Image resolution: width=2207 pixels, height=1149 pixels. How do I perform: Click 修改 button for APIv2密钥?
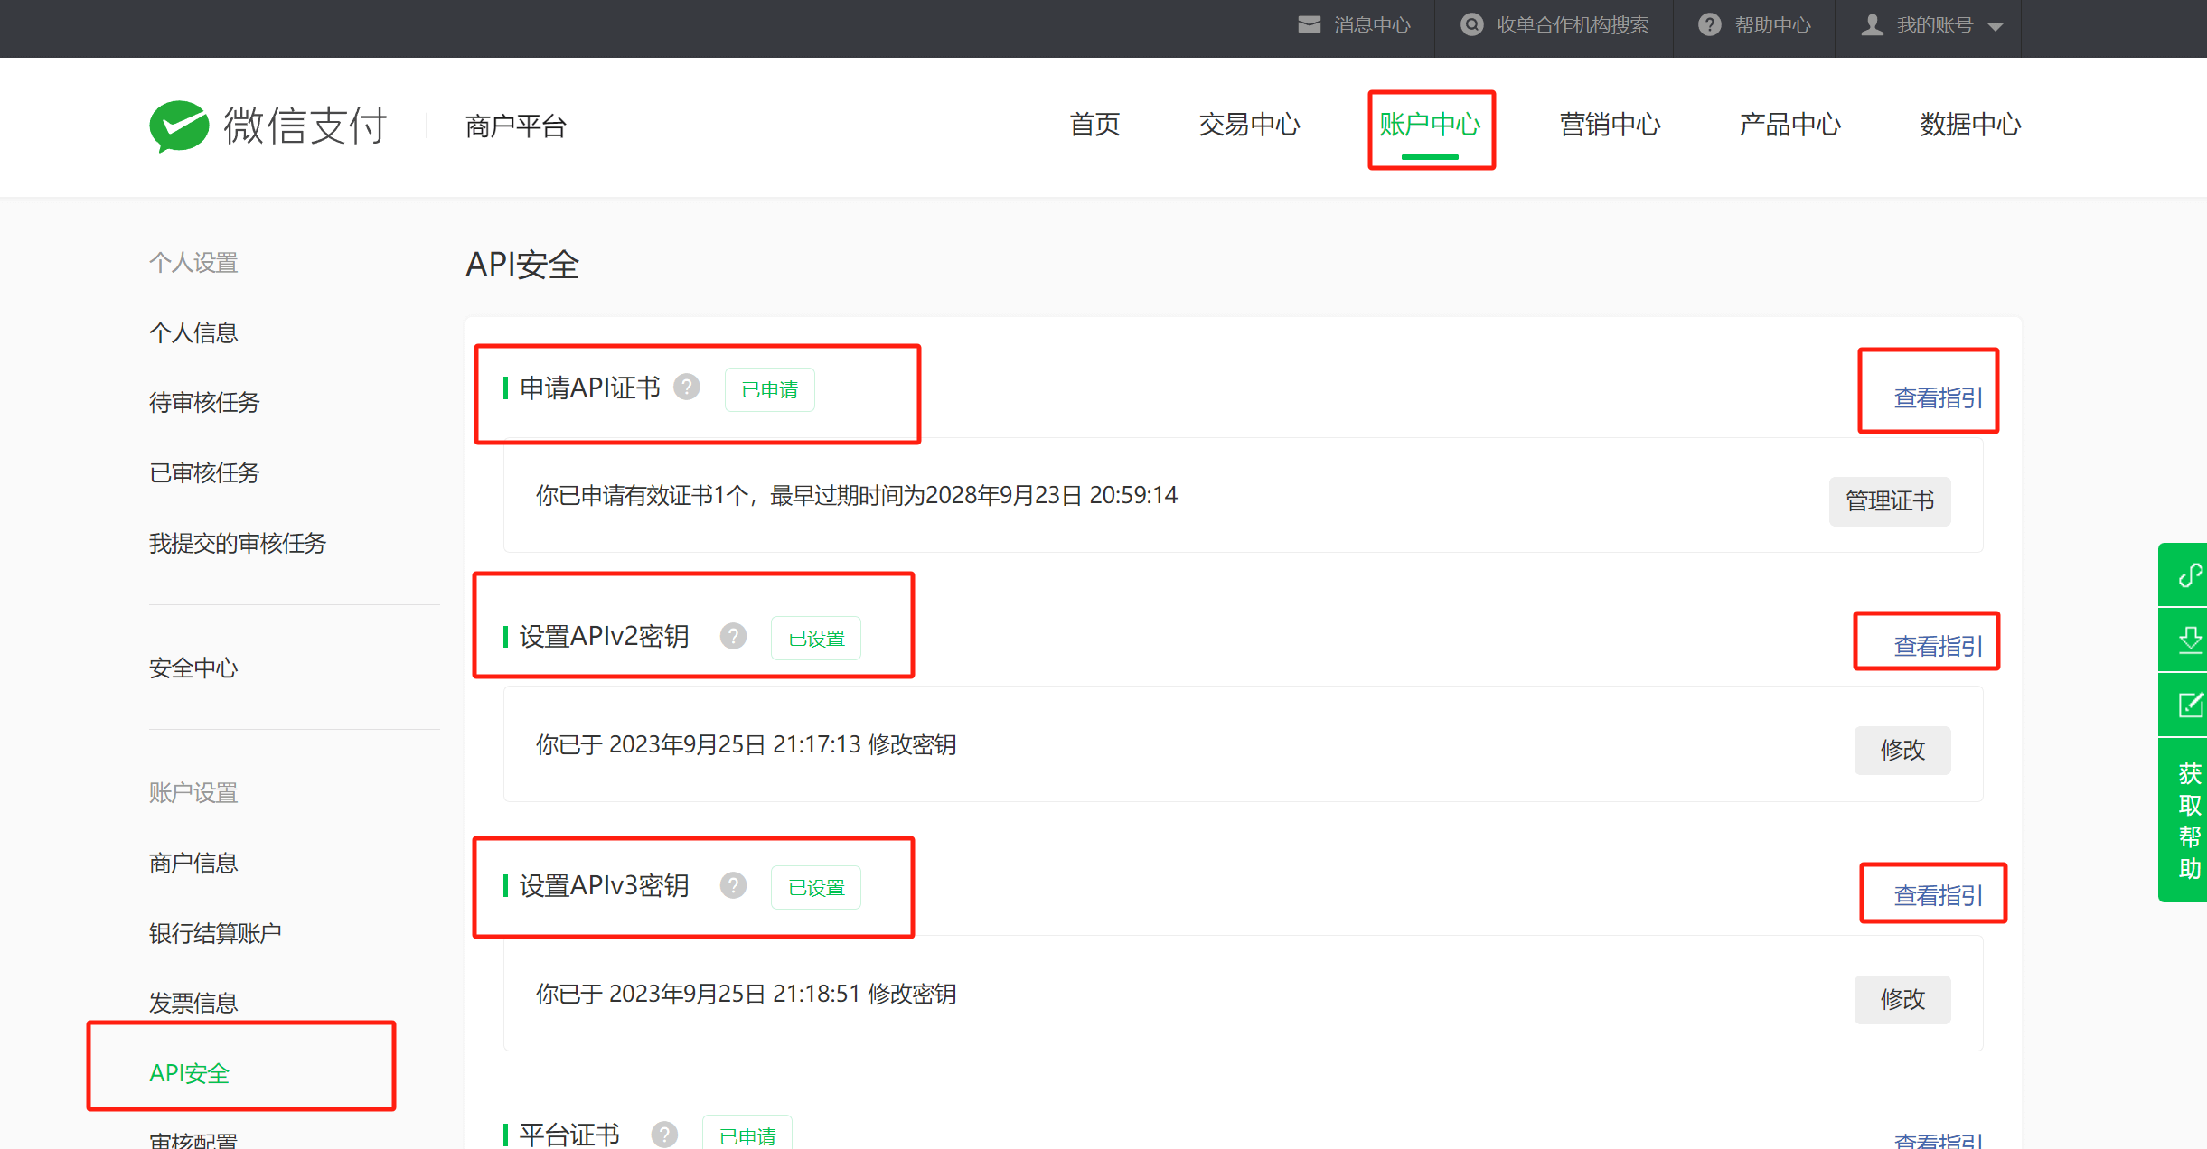coord(1902,751)
